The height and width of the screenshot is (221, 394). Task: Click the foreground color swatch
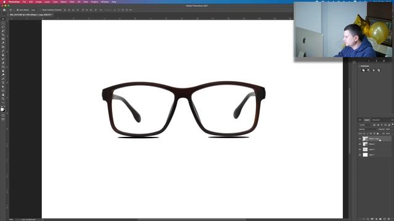[2, 109]
